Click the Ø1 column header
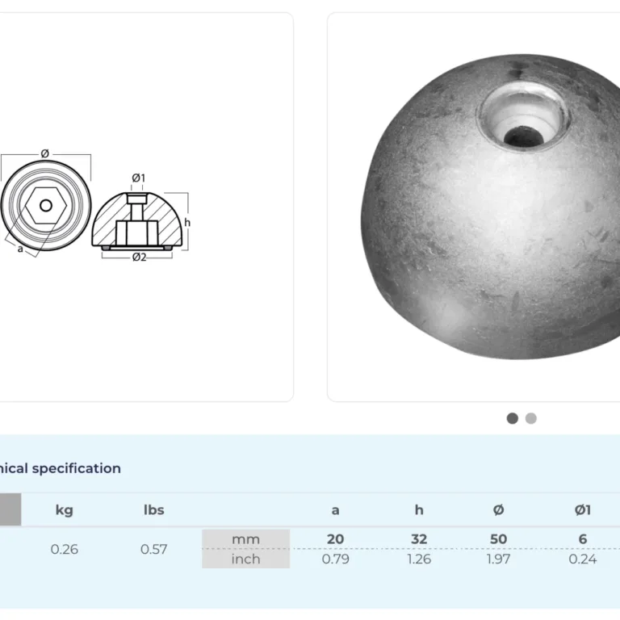Viewport: 620px width, 620px height. coord(582,509)
